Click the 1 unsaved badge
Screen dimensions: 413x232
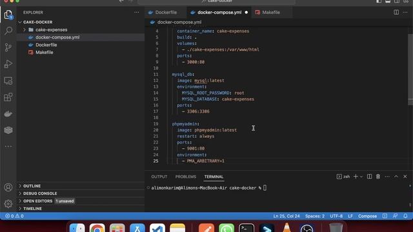click(x=65, y=201)
